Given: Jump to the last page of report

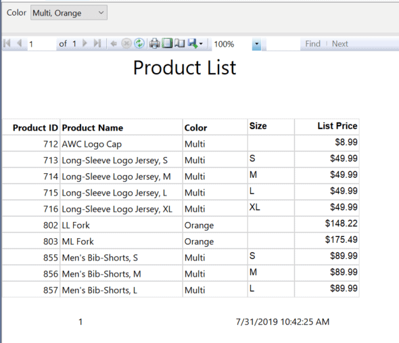Looking at the screenshot, I should [97, 43].
